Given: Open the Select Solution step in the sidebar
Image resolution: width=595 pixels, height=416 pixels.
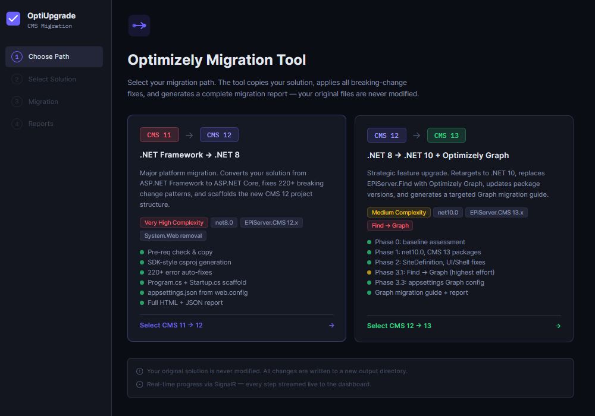Looking at the screenshot, I should [x=51, y=79].
